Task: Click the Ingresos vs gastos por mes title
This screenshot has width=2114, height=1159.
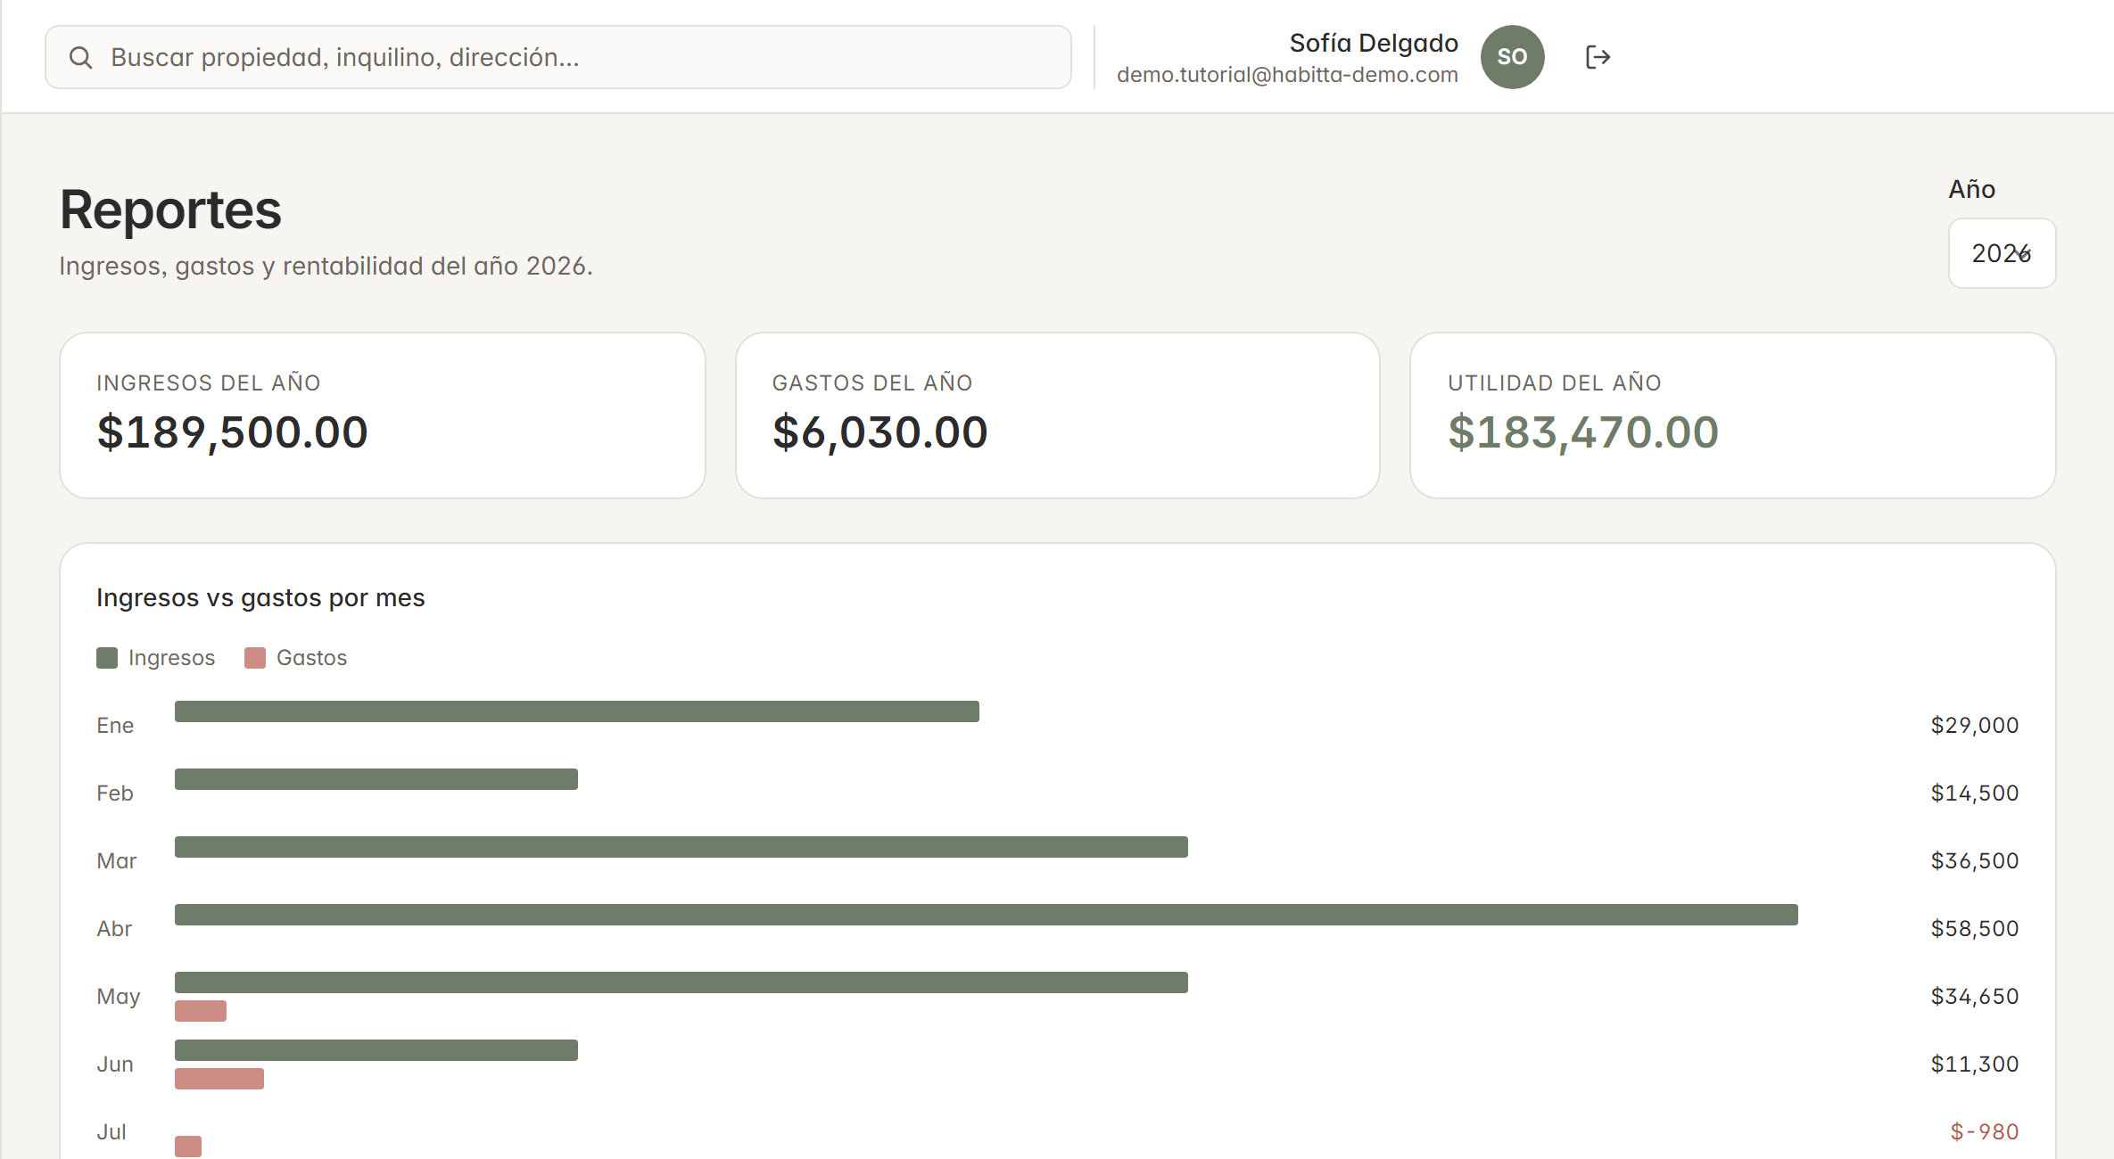Action: coord(260,597)
